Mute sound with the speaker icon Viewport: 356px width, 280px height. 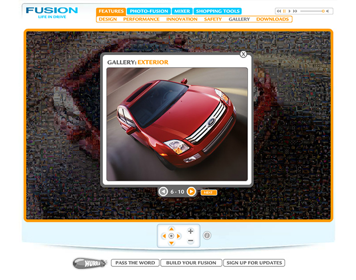tap(327, 11)
